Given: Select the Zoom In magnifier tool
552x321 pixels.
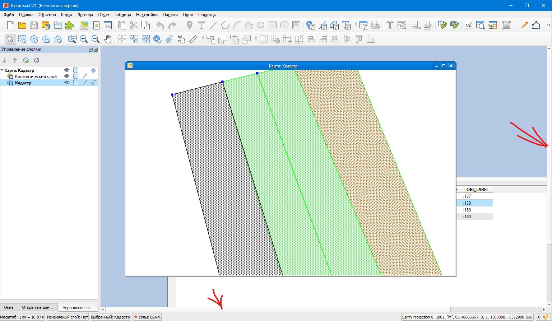Looking at the screenshot, I should tap(84, 39).
